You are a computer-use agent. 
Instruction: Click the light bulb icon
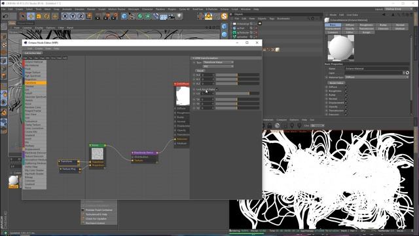click(179, 16)
